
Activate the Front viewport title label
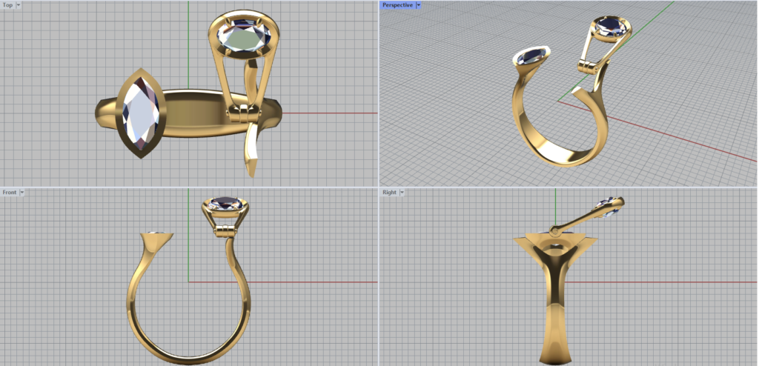[x=10, y=192]
